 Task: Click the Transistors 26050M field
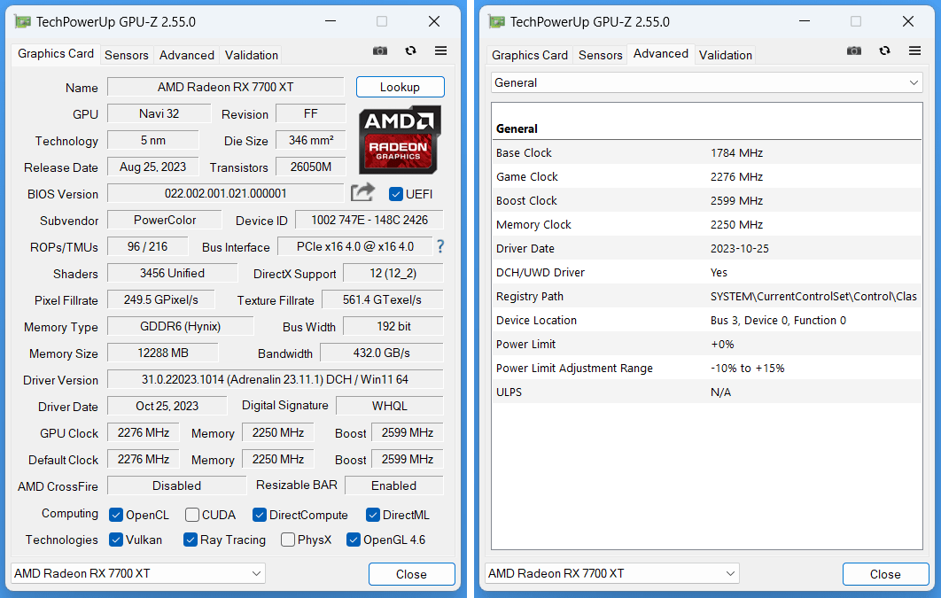click(310, 167)
